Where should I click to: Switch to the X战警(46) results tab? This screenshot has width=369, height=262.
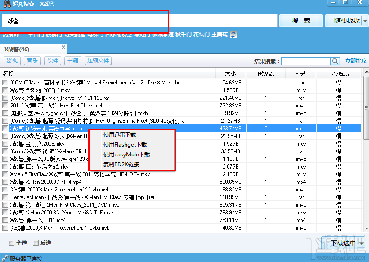pos(33,49)
